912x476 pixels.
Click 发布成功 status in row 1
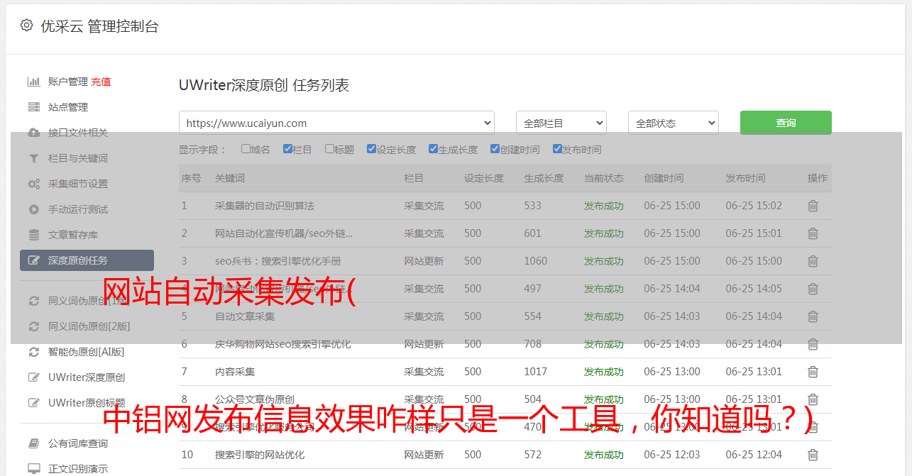(x=604, y=206)
